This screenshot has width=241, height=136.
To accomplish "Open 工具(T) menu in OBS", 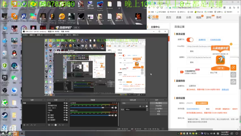I will pyautogui.click(x=68, y=35).
